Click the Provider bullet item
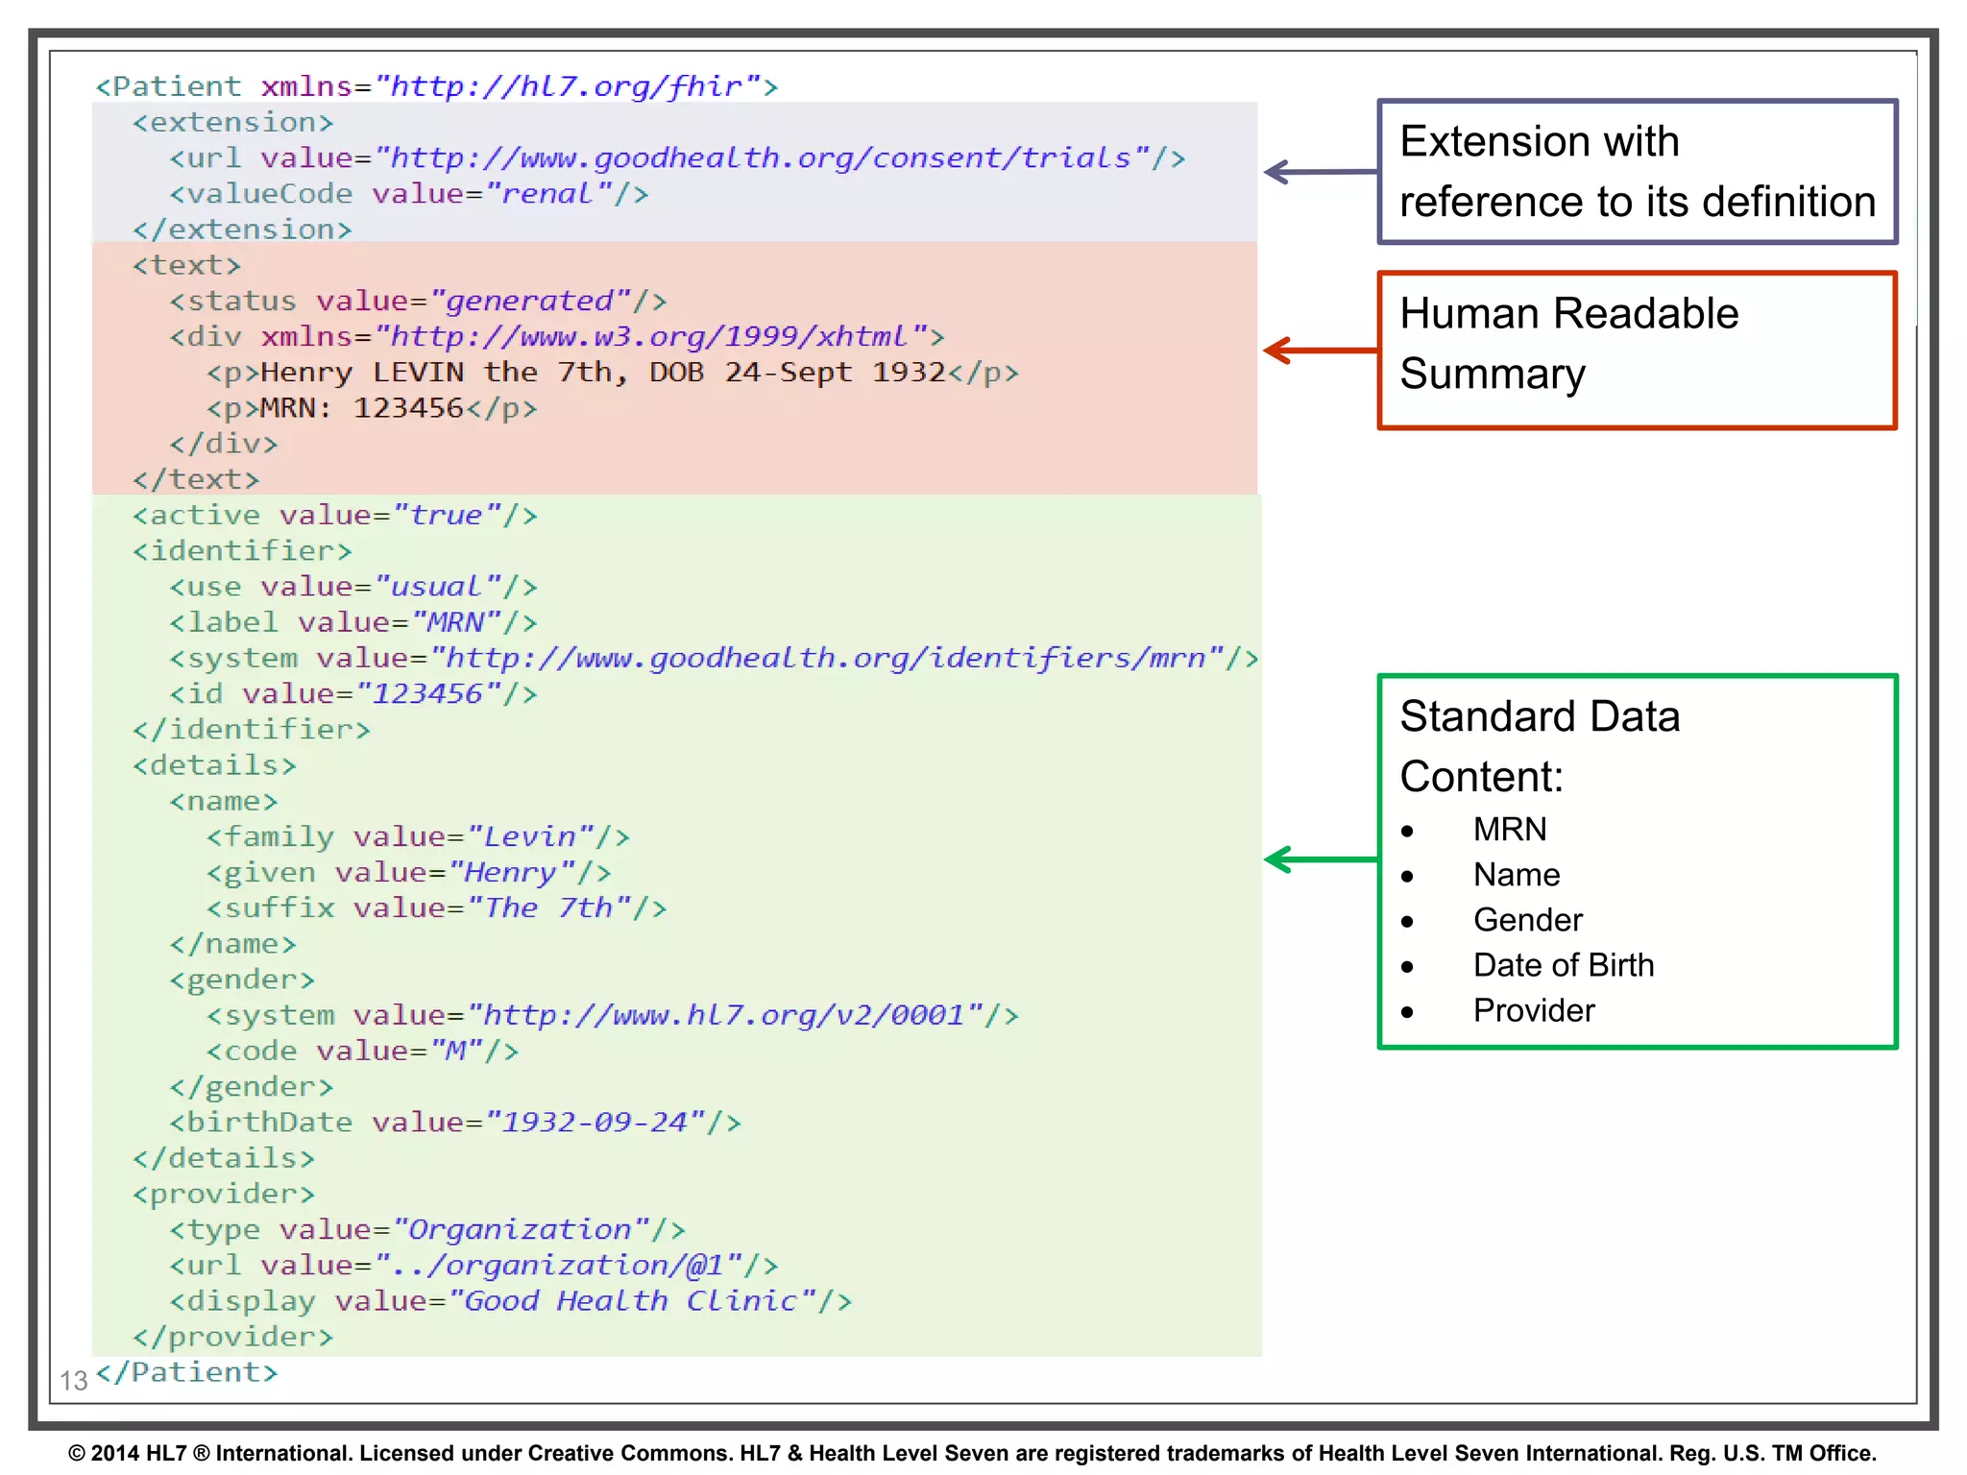Viewport: 1967px width, 1475px height. pos(1533,1010)
